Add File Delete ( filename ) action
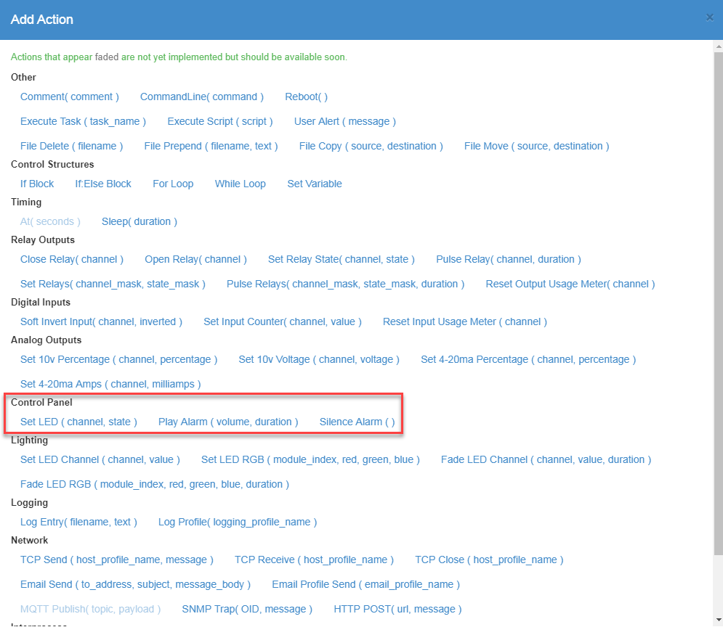 coord(71,146)
